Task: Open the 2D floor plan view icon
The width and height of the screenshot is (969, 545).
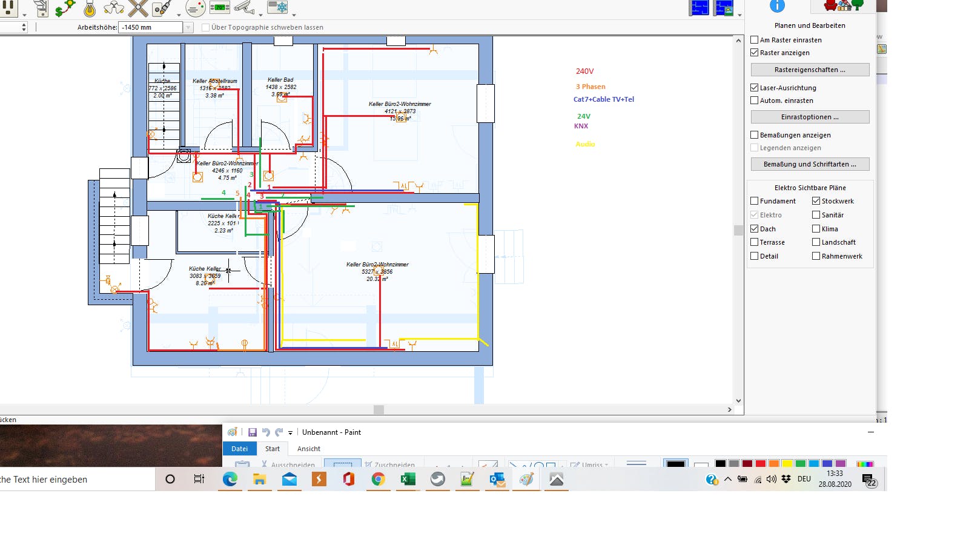Action: pos(699,8)
